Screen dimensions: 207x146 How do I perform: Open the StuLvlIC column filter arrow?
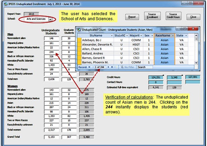tap(127, 36)
